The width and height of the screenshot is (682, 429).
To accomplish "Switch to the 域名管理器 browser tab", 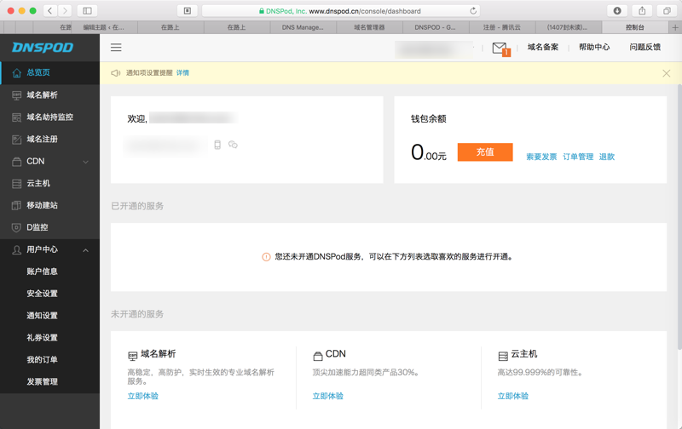I will (369, 27).
